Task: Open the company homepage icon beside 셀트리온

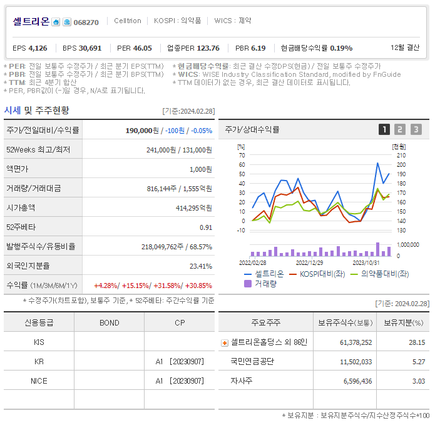Action: [x=56, y=22]
